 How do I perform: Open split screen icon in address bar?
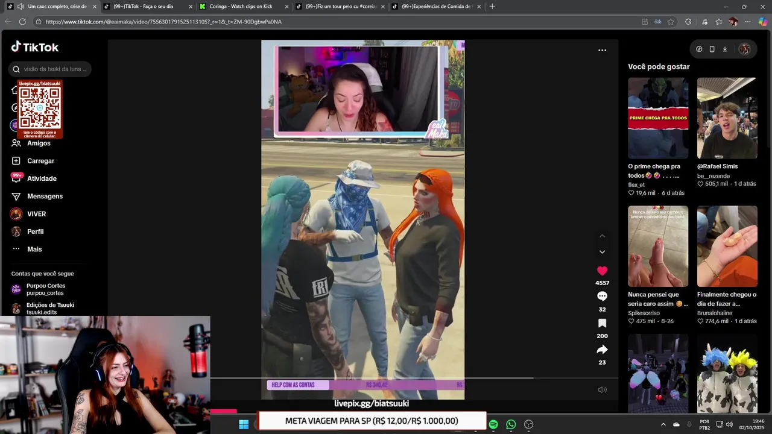coord(645,22)
